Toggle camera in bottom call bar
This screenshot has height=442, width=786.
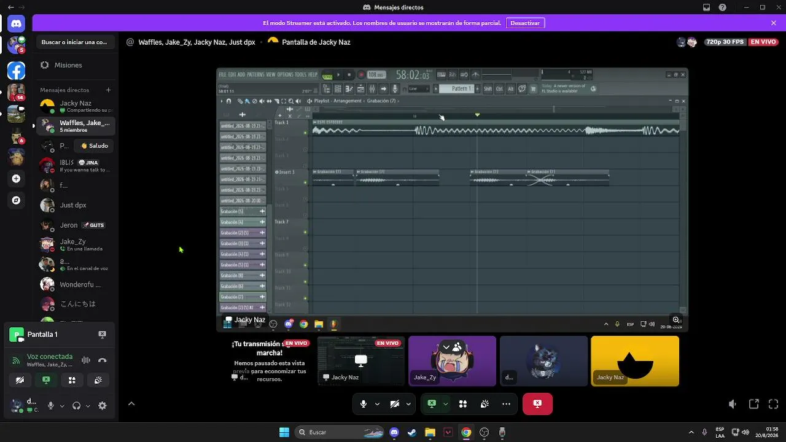(395, 404)
